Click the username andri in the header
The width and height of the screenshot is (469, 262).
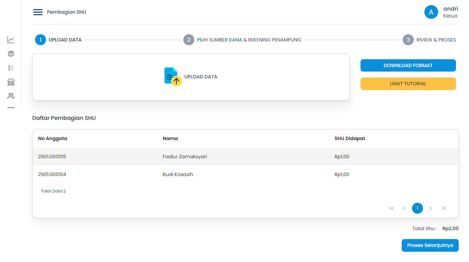click(450, 9)
